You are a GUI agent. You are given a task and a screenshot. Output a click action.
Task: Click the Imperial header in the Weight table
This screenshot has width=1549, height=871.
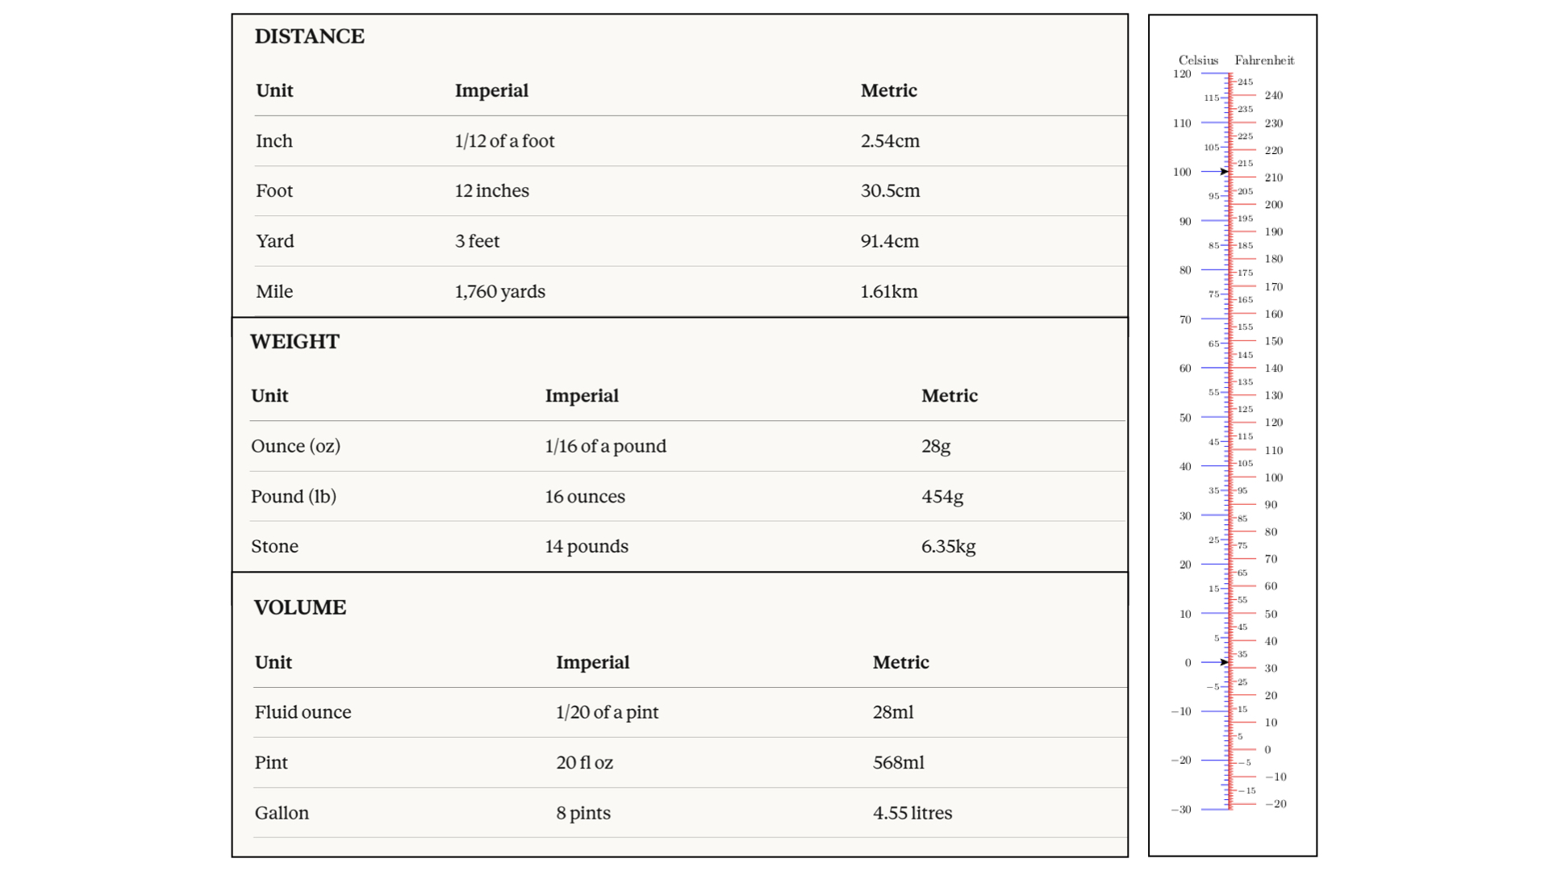[582, 396]
